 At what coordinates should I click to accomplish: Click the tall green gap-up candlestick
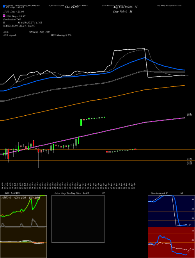pos(81,123)
